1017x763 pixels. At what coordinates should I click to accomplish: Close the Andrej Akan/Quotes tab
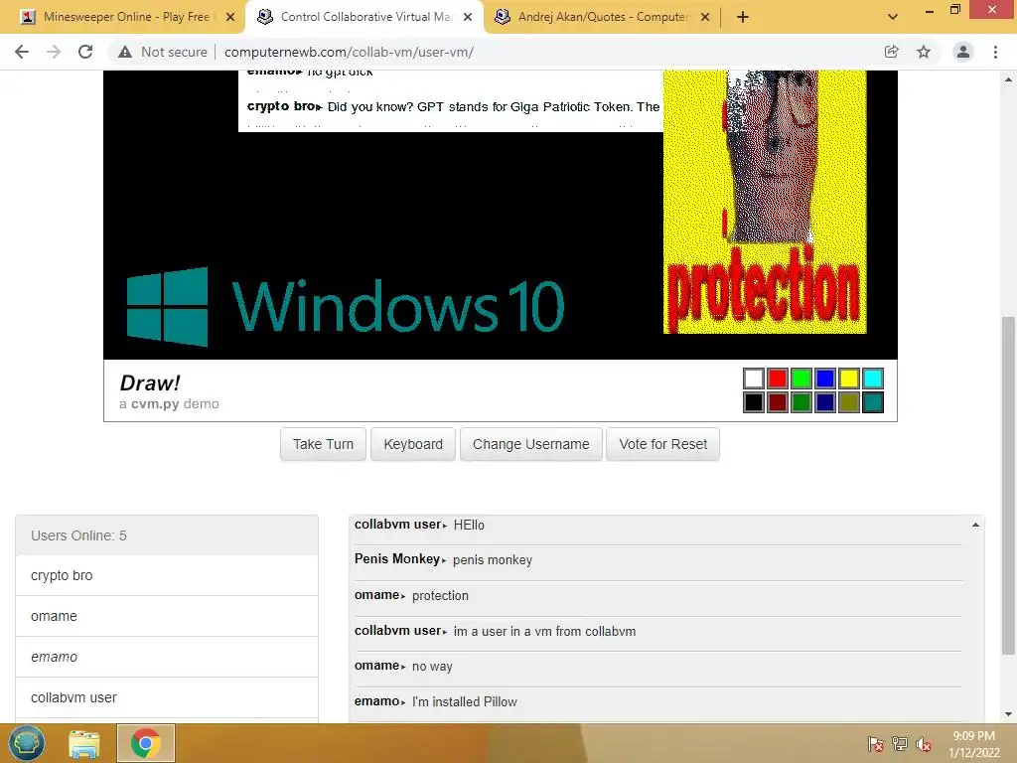[x=705, y=17]
